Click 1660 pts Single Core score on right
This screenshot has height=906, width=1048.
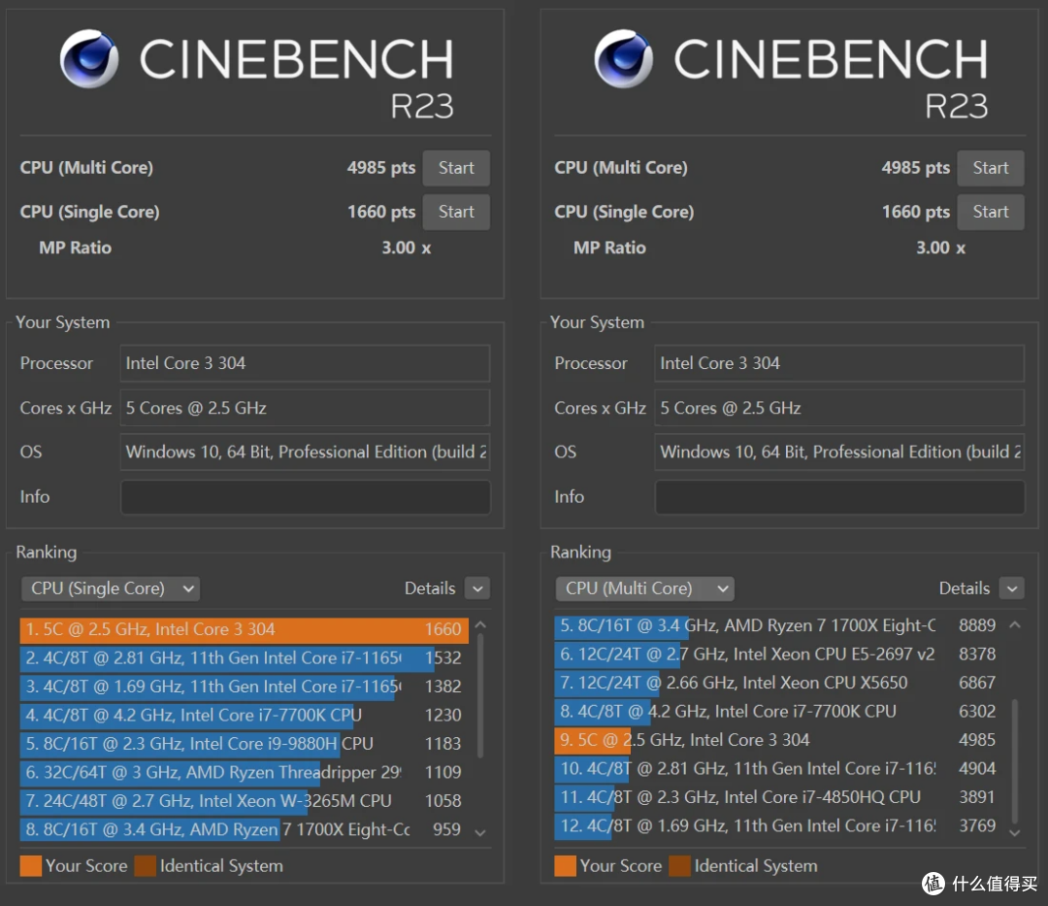point(916,212)
